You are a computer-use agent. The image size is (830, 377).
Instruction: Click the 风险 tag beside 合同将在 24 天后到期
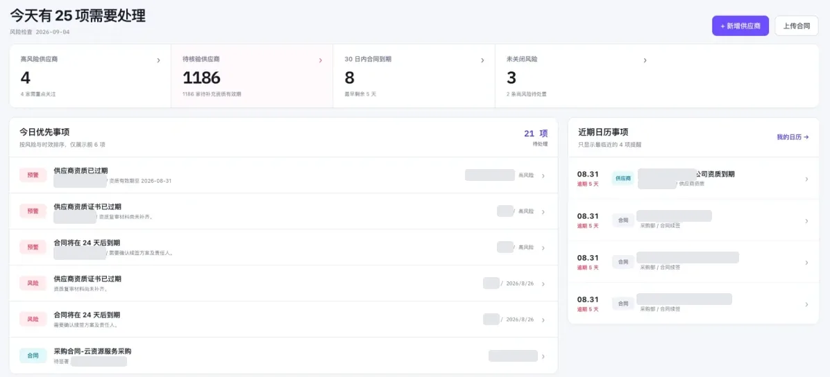point(33,319)
